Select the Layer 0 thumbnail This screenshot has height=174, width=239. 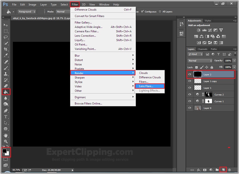click(x=197, y=108)
